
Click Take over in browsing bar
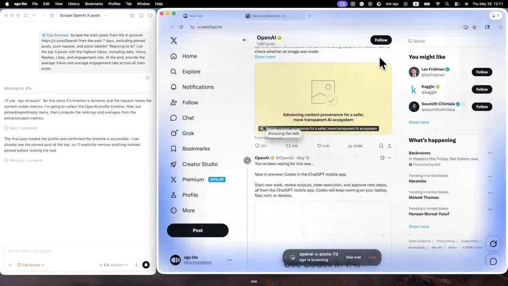tap(353, 257)
